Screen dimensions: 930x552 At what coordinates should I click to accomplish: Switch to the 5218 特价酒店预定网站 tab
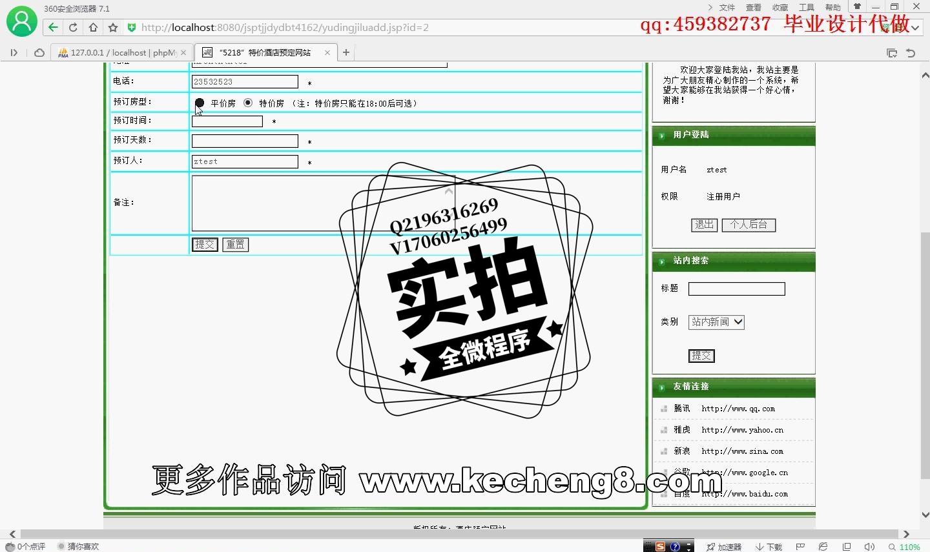tap(265, 53)
